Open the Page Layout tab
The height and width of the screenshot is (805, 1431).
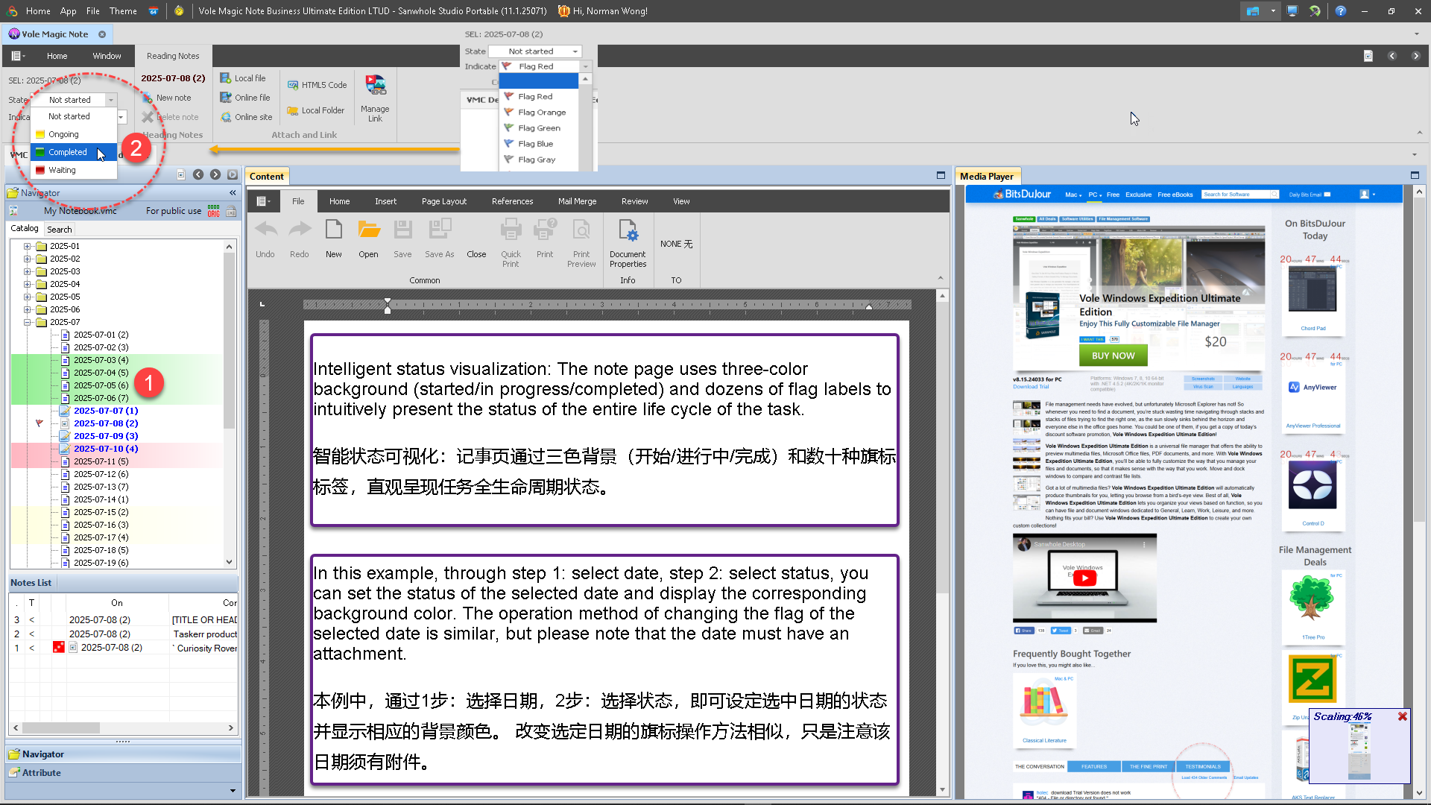pyautogui.click(x=444, y=201)
